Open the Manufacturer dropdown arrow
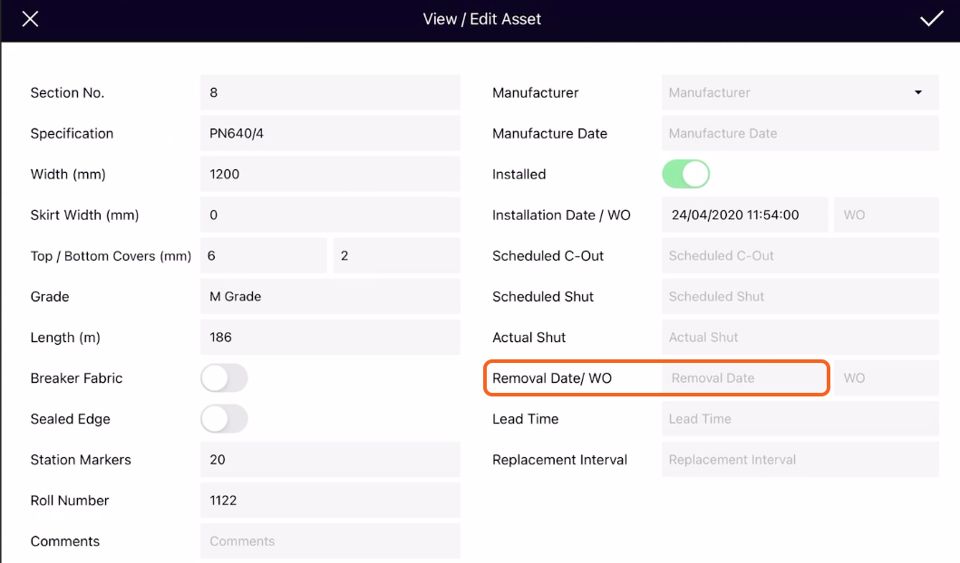Screen dimensions: 960x563 click(x=917, y=92)
